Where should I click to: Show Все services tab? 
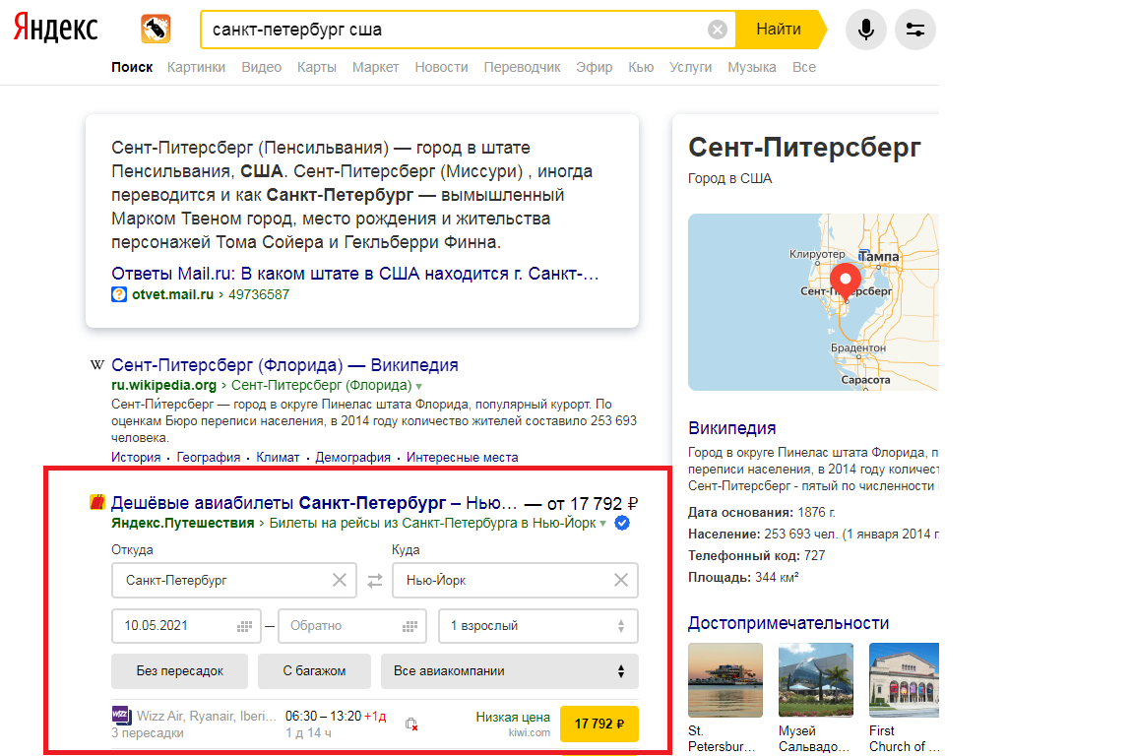(804, 67)
